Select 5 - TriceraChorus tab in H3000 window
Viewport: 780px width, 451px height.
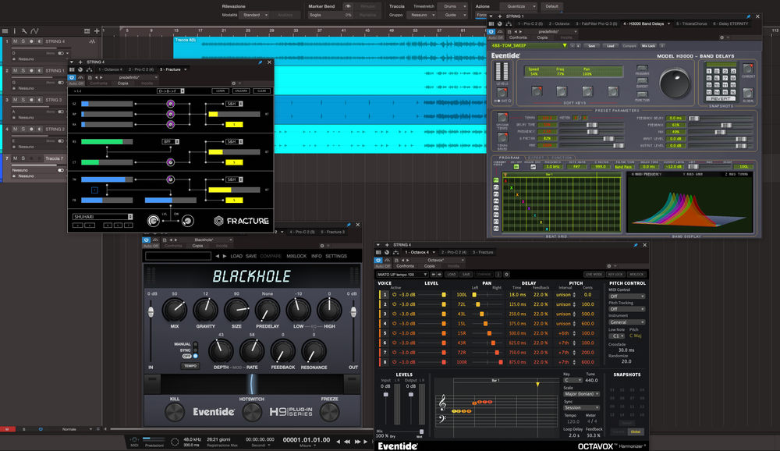[691, 23]
